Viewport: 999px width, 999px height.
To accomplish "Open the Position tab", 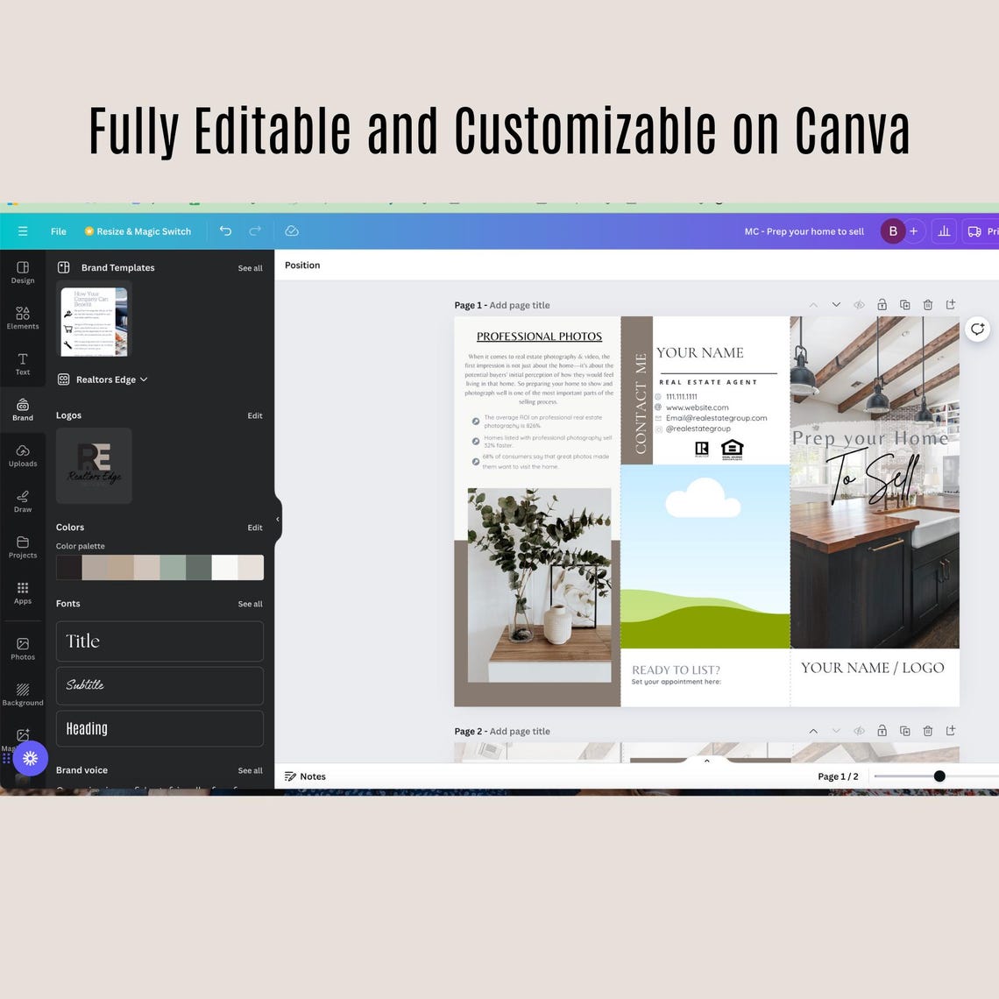I will (302, 265).
